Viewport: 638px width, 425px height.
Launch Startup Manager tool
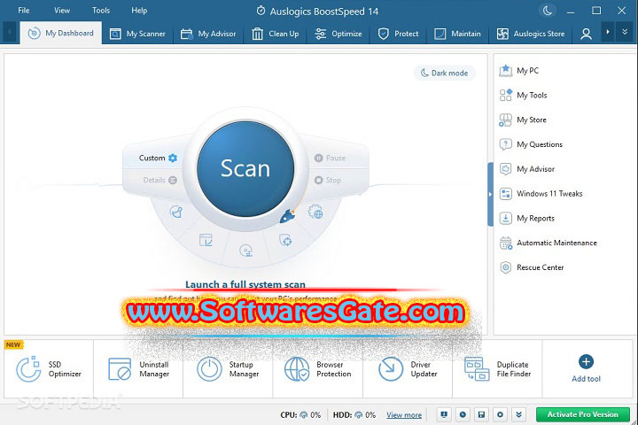point(228,369)
